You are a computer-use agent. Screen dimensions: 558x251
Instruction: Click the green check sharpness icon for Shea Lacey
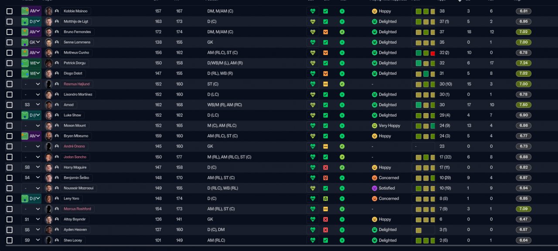tap(326, 240)
